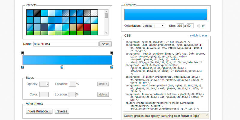This screenshot has width=240, height=120.
Task: Open the hue/saturation adjustment dialog
Action: point(39,111)
